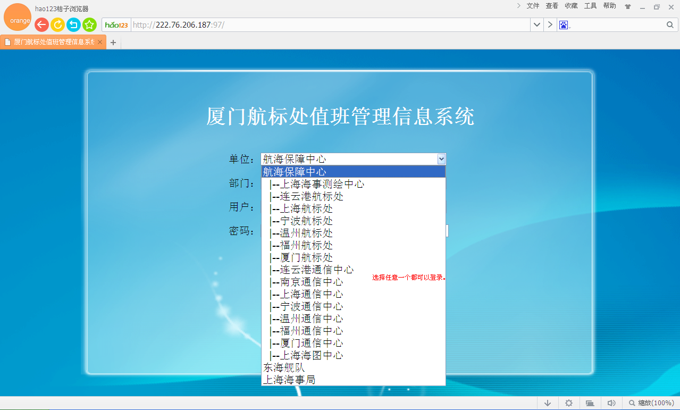This screenshot has height=410, width=680.
Task: Select 航海保障中心 option in list
Action: pyautogui.click(x=353, y=172)
